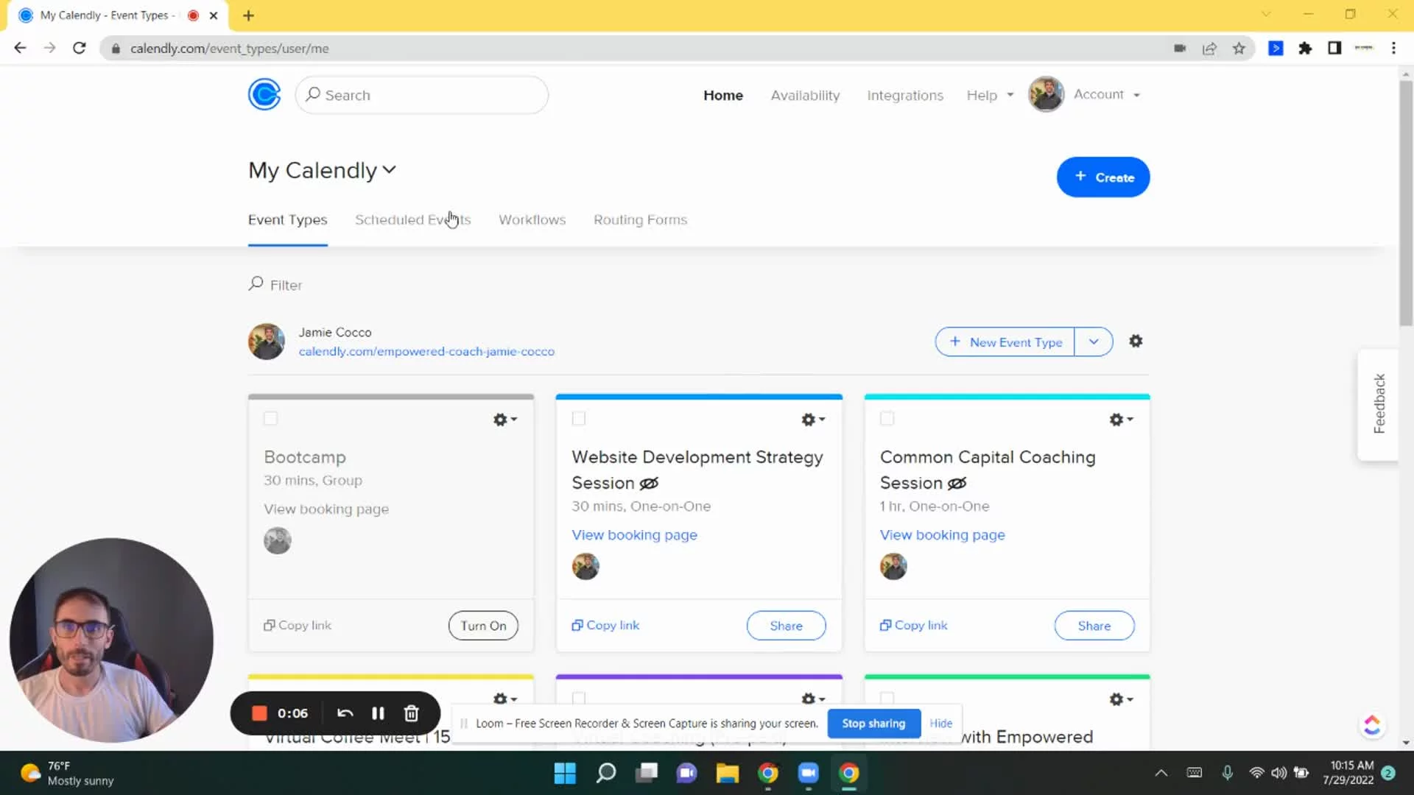
Task: Open the Feedback side tab
Action: tap(1379, 404)
